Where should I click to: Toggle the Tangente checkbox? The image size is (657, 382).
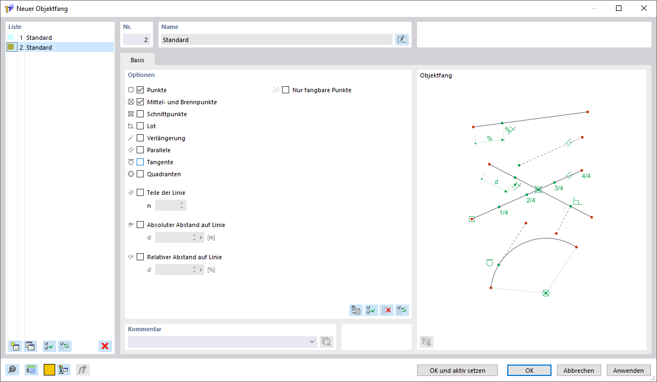pos(140,162)
